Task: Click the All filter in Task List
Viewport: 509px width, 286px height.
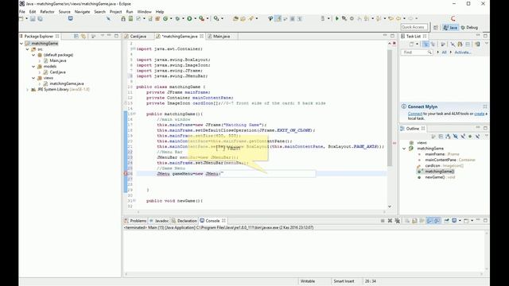Action: (x=444, y=52)
